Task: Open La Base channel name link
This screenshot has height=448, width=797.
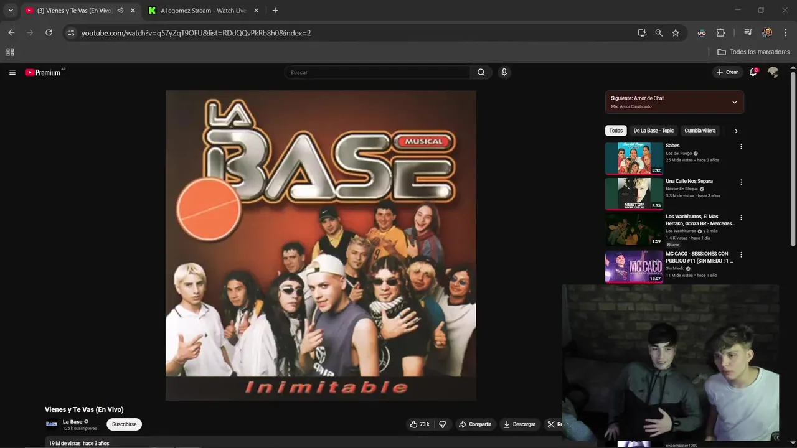Action: [x=72, y=422]
